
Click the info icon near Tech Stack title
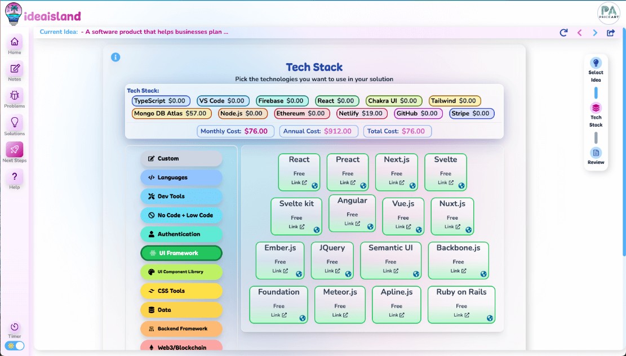[x=116, y=57]
